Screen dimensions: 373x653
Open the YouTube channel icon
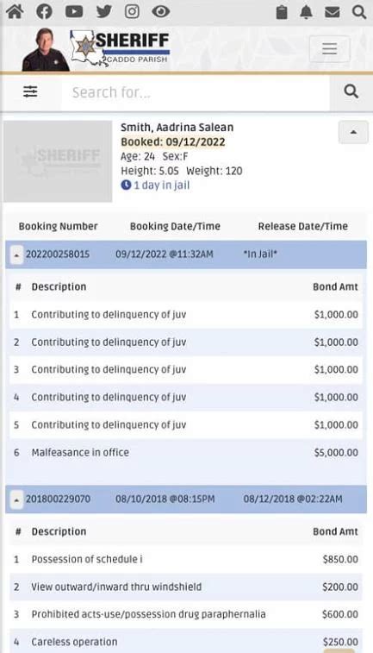(x=74, y=11)
